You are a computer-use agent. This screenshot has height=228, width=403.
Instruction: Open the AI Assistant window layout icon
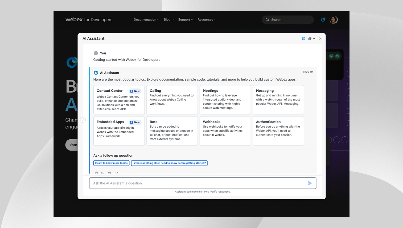pyautogui.click(x=310, y=39)
